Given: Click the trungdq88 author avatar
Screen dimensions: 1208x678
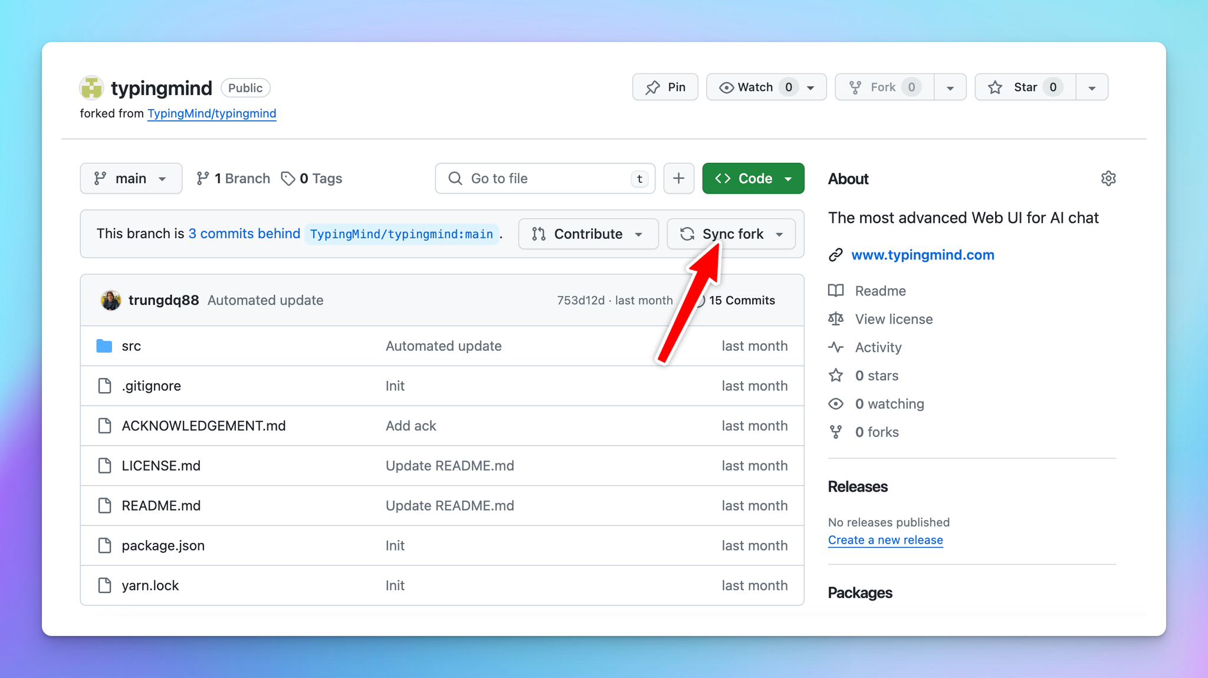Looking at the screenshot, I should (110, 300).
